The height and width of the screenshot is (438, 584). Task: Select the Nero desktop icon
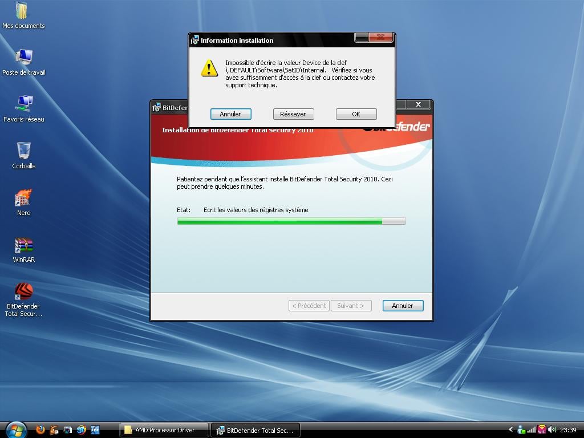click(x=24, y=202)
